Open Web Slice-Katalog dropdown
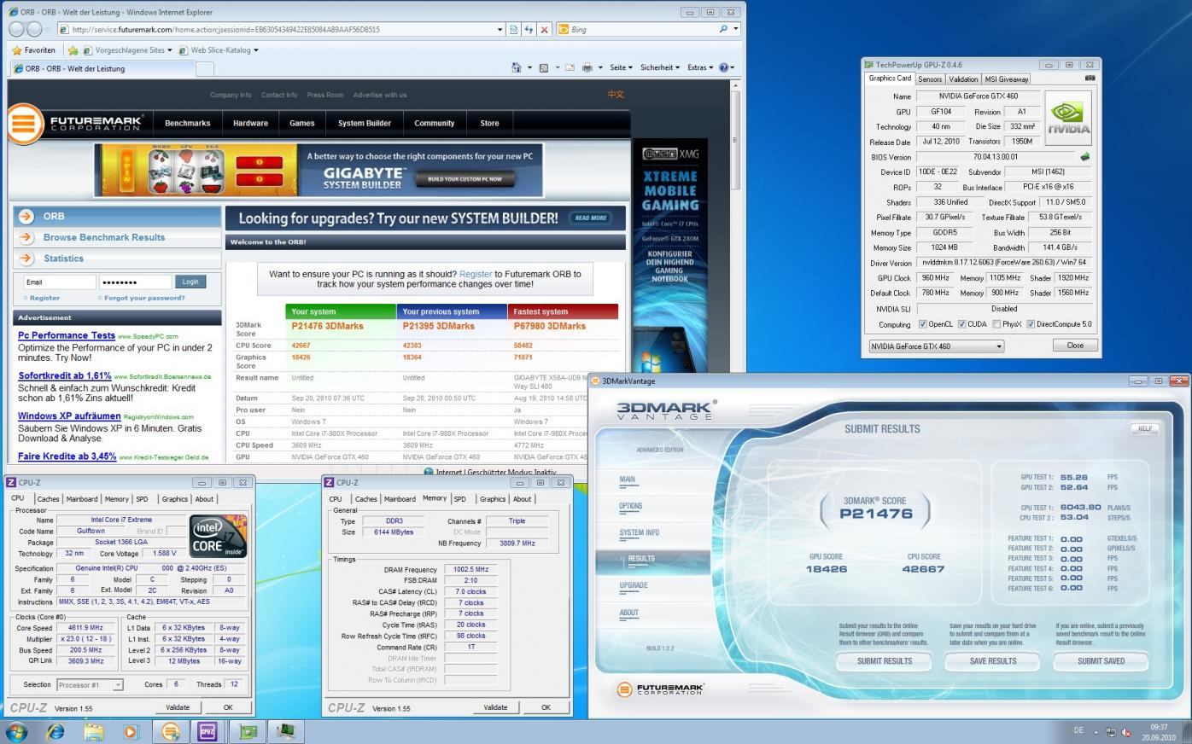 pos(219,50)
